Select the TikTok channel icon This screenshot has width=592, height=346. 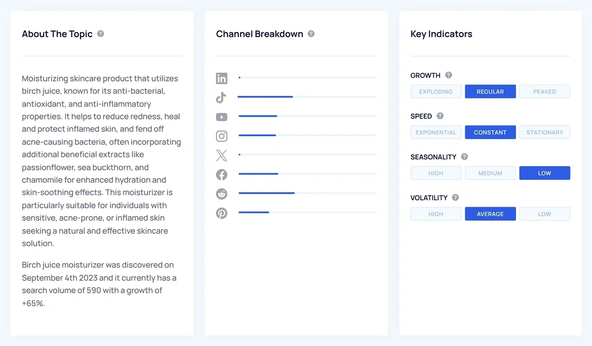click(222, 97)
